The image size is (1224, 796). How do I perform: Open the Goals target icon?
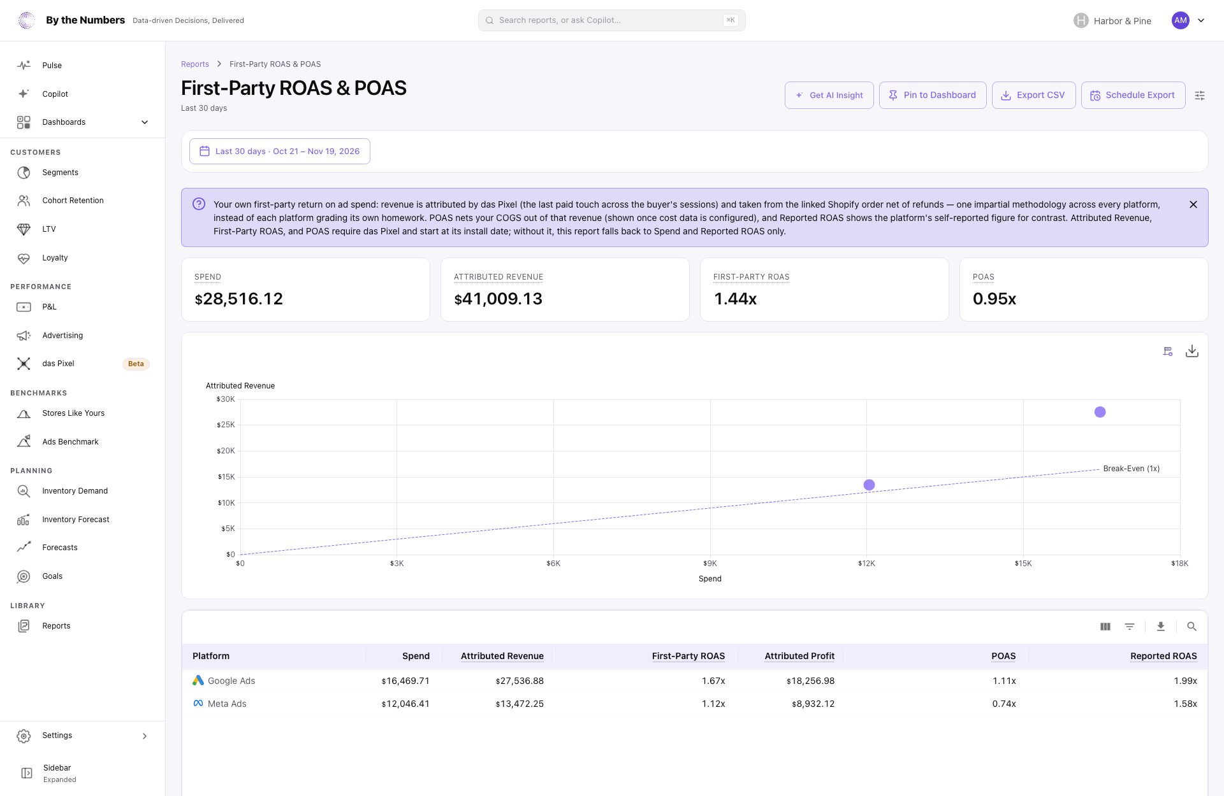click(x=24, y=576)
